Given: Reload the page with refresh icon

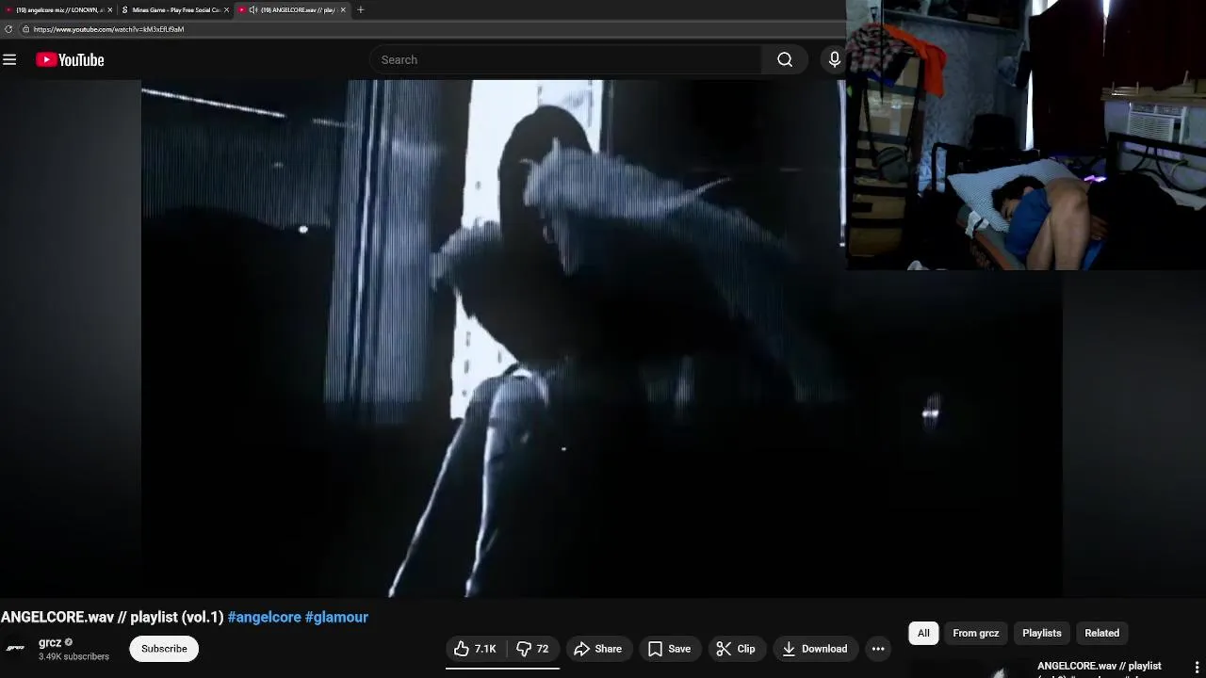Looking at the screenshot, I should (8, 29).
